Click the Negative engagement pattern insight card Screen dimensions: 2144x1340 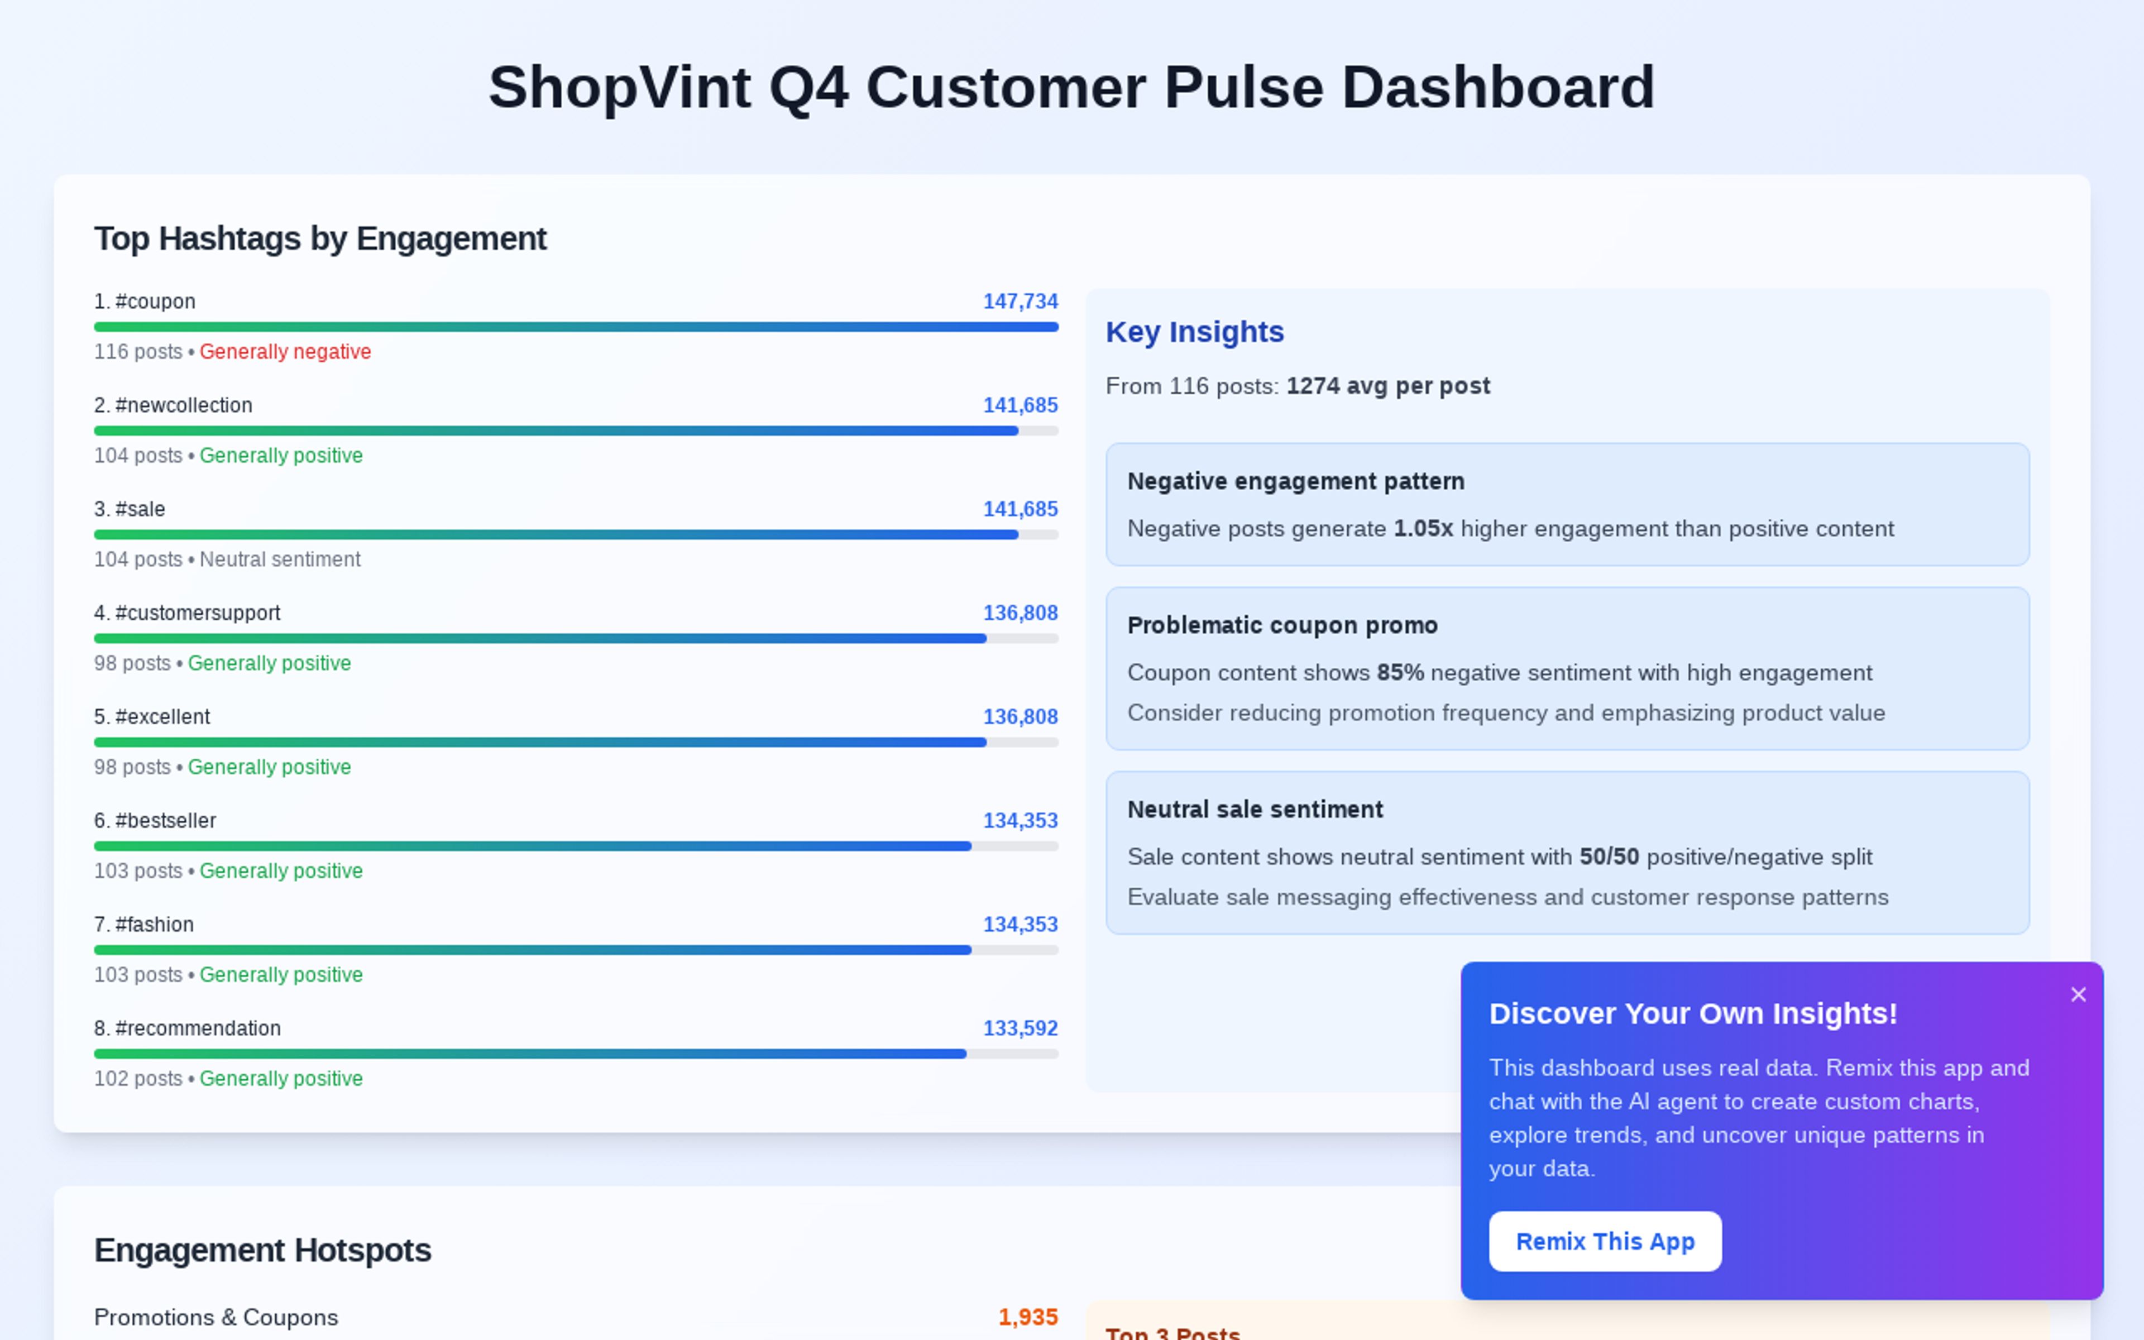point(1566,504)
